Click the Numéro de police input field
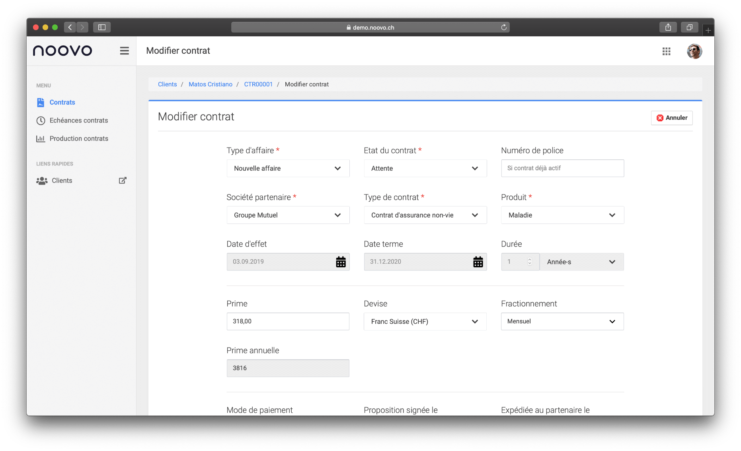Viewport: 741px width, 451px height. pyautogui.click(x=562, y=168)
